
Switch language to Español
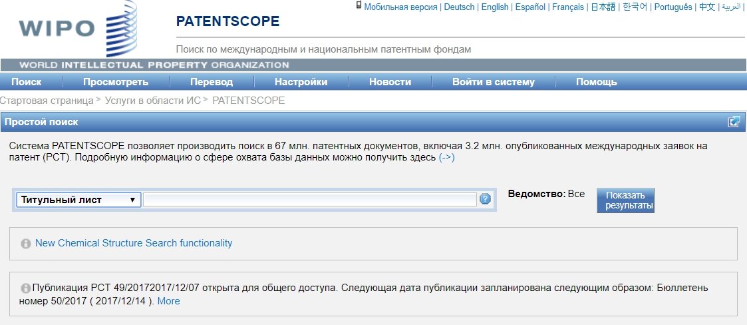(x=530, y=7)
